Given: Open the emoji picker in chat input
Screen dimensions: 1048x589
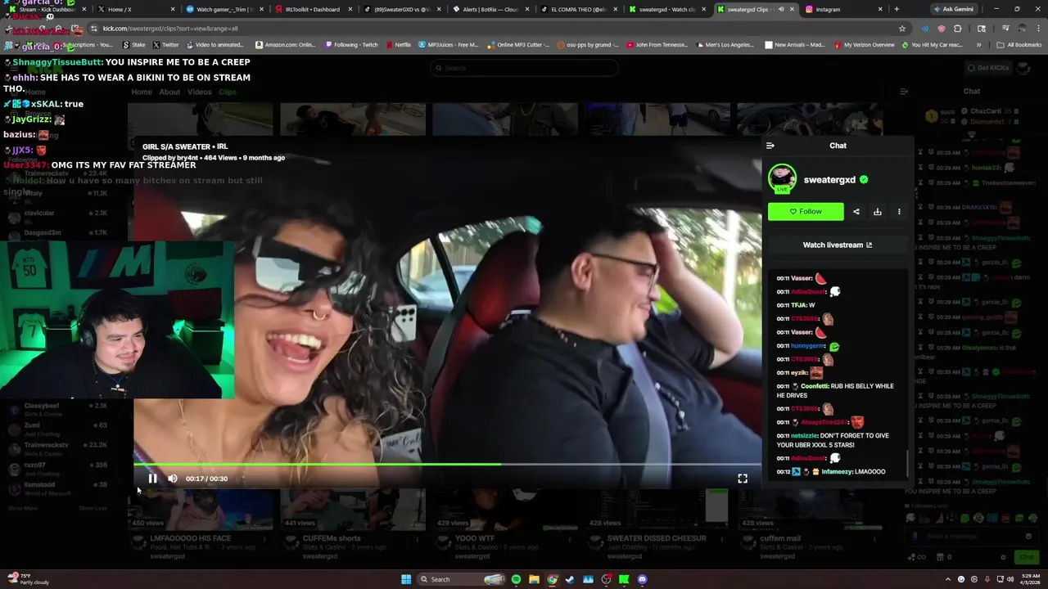Looking at the screenshot, I should pos(1028,537).
